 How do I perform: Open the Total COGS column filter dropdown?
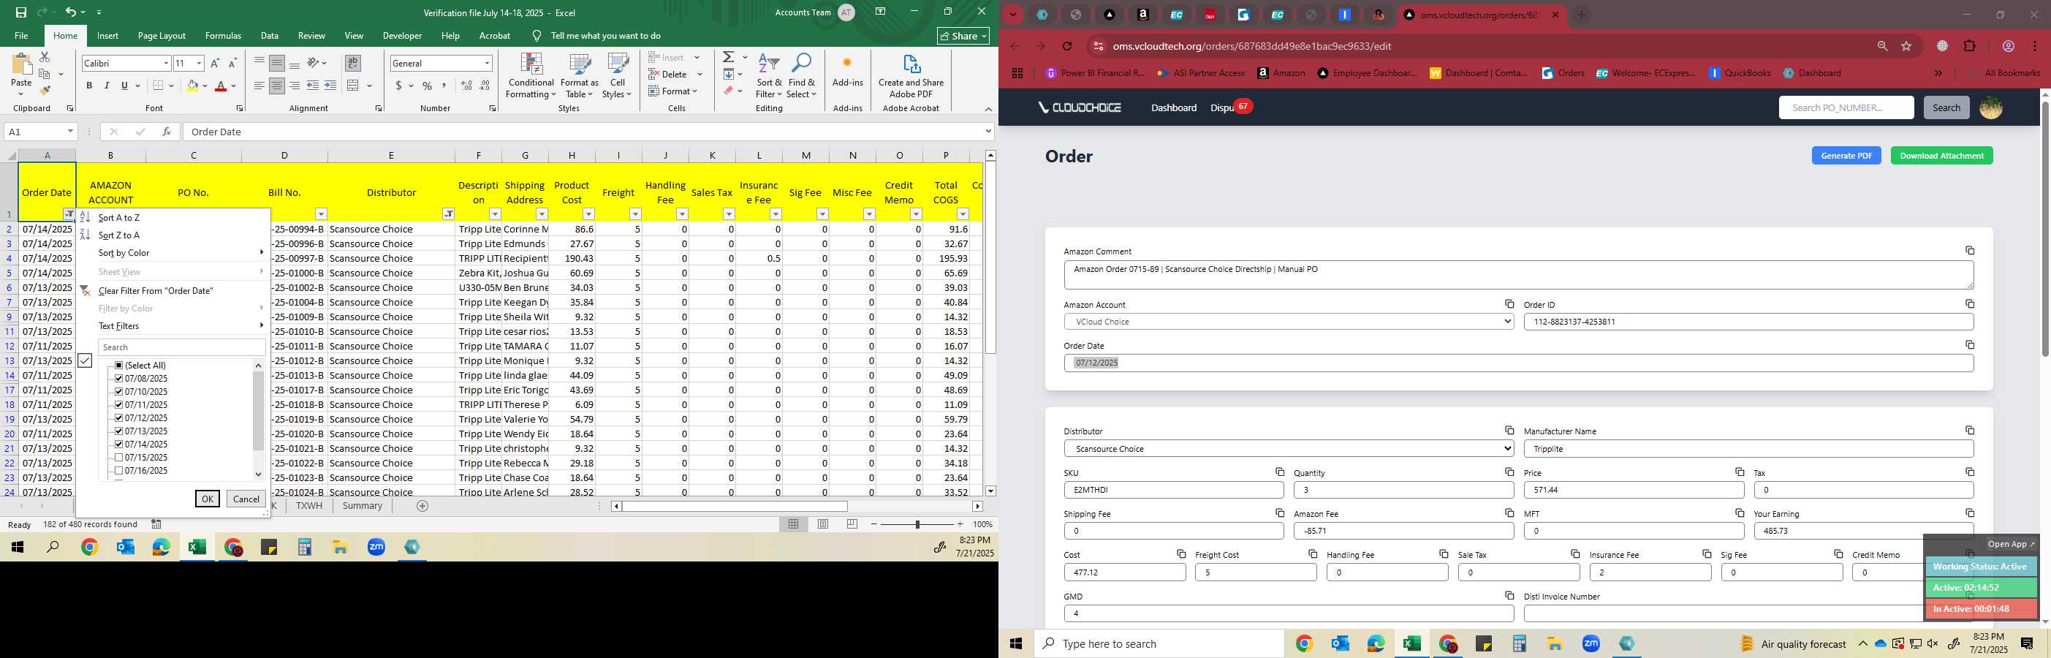coord(963,214)
